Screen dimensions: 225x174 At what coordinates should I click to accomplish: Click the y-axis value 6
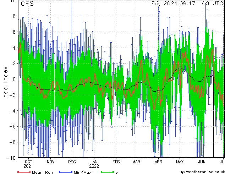[x=14, y=32]
